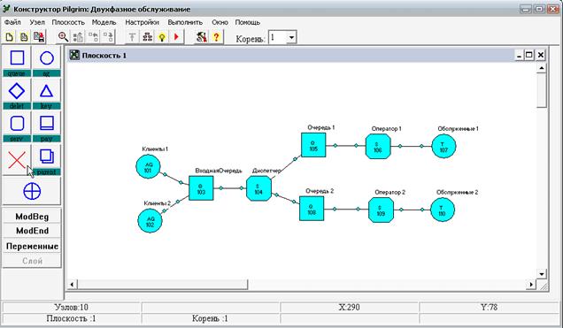Image resolution: width=563 pixels, height=328 pixels.
Task: Click the ModEnd button
Action: [32, 231]
